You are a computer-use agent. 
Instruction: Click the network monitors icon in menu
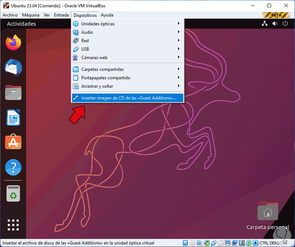point(76,40)
